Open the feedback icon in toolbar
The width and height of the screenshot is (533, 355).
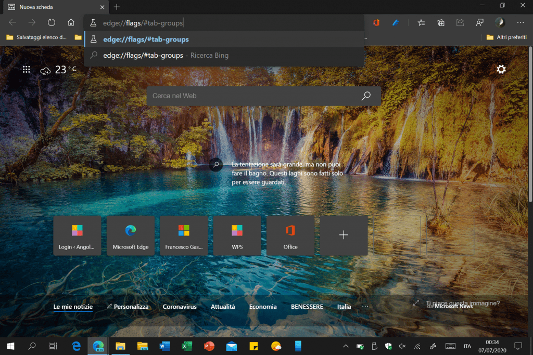pos(479,23)
